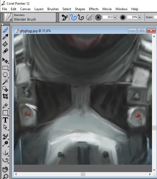Click the horizontal scrollbar left arrow

tap(16, 174)
